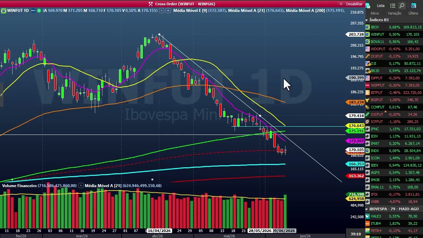423x238 pixels.
Task: Open Média Móvel A [21] indicator settings in the price chart
Action: [x=256, y=11]
